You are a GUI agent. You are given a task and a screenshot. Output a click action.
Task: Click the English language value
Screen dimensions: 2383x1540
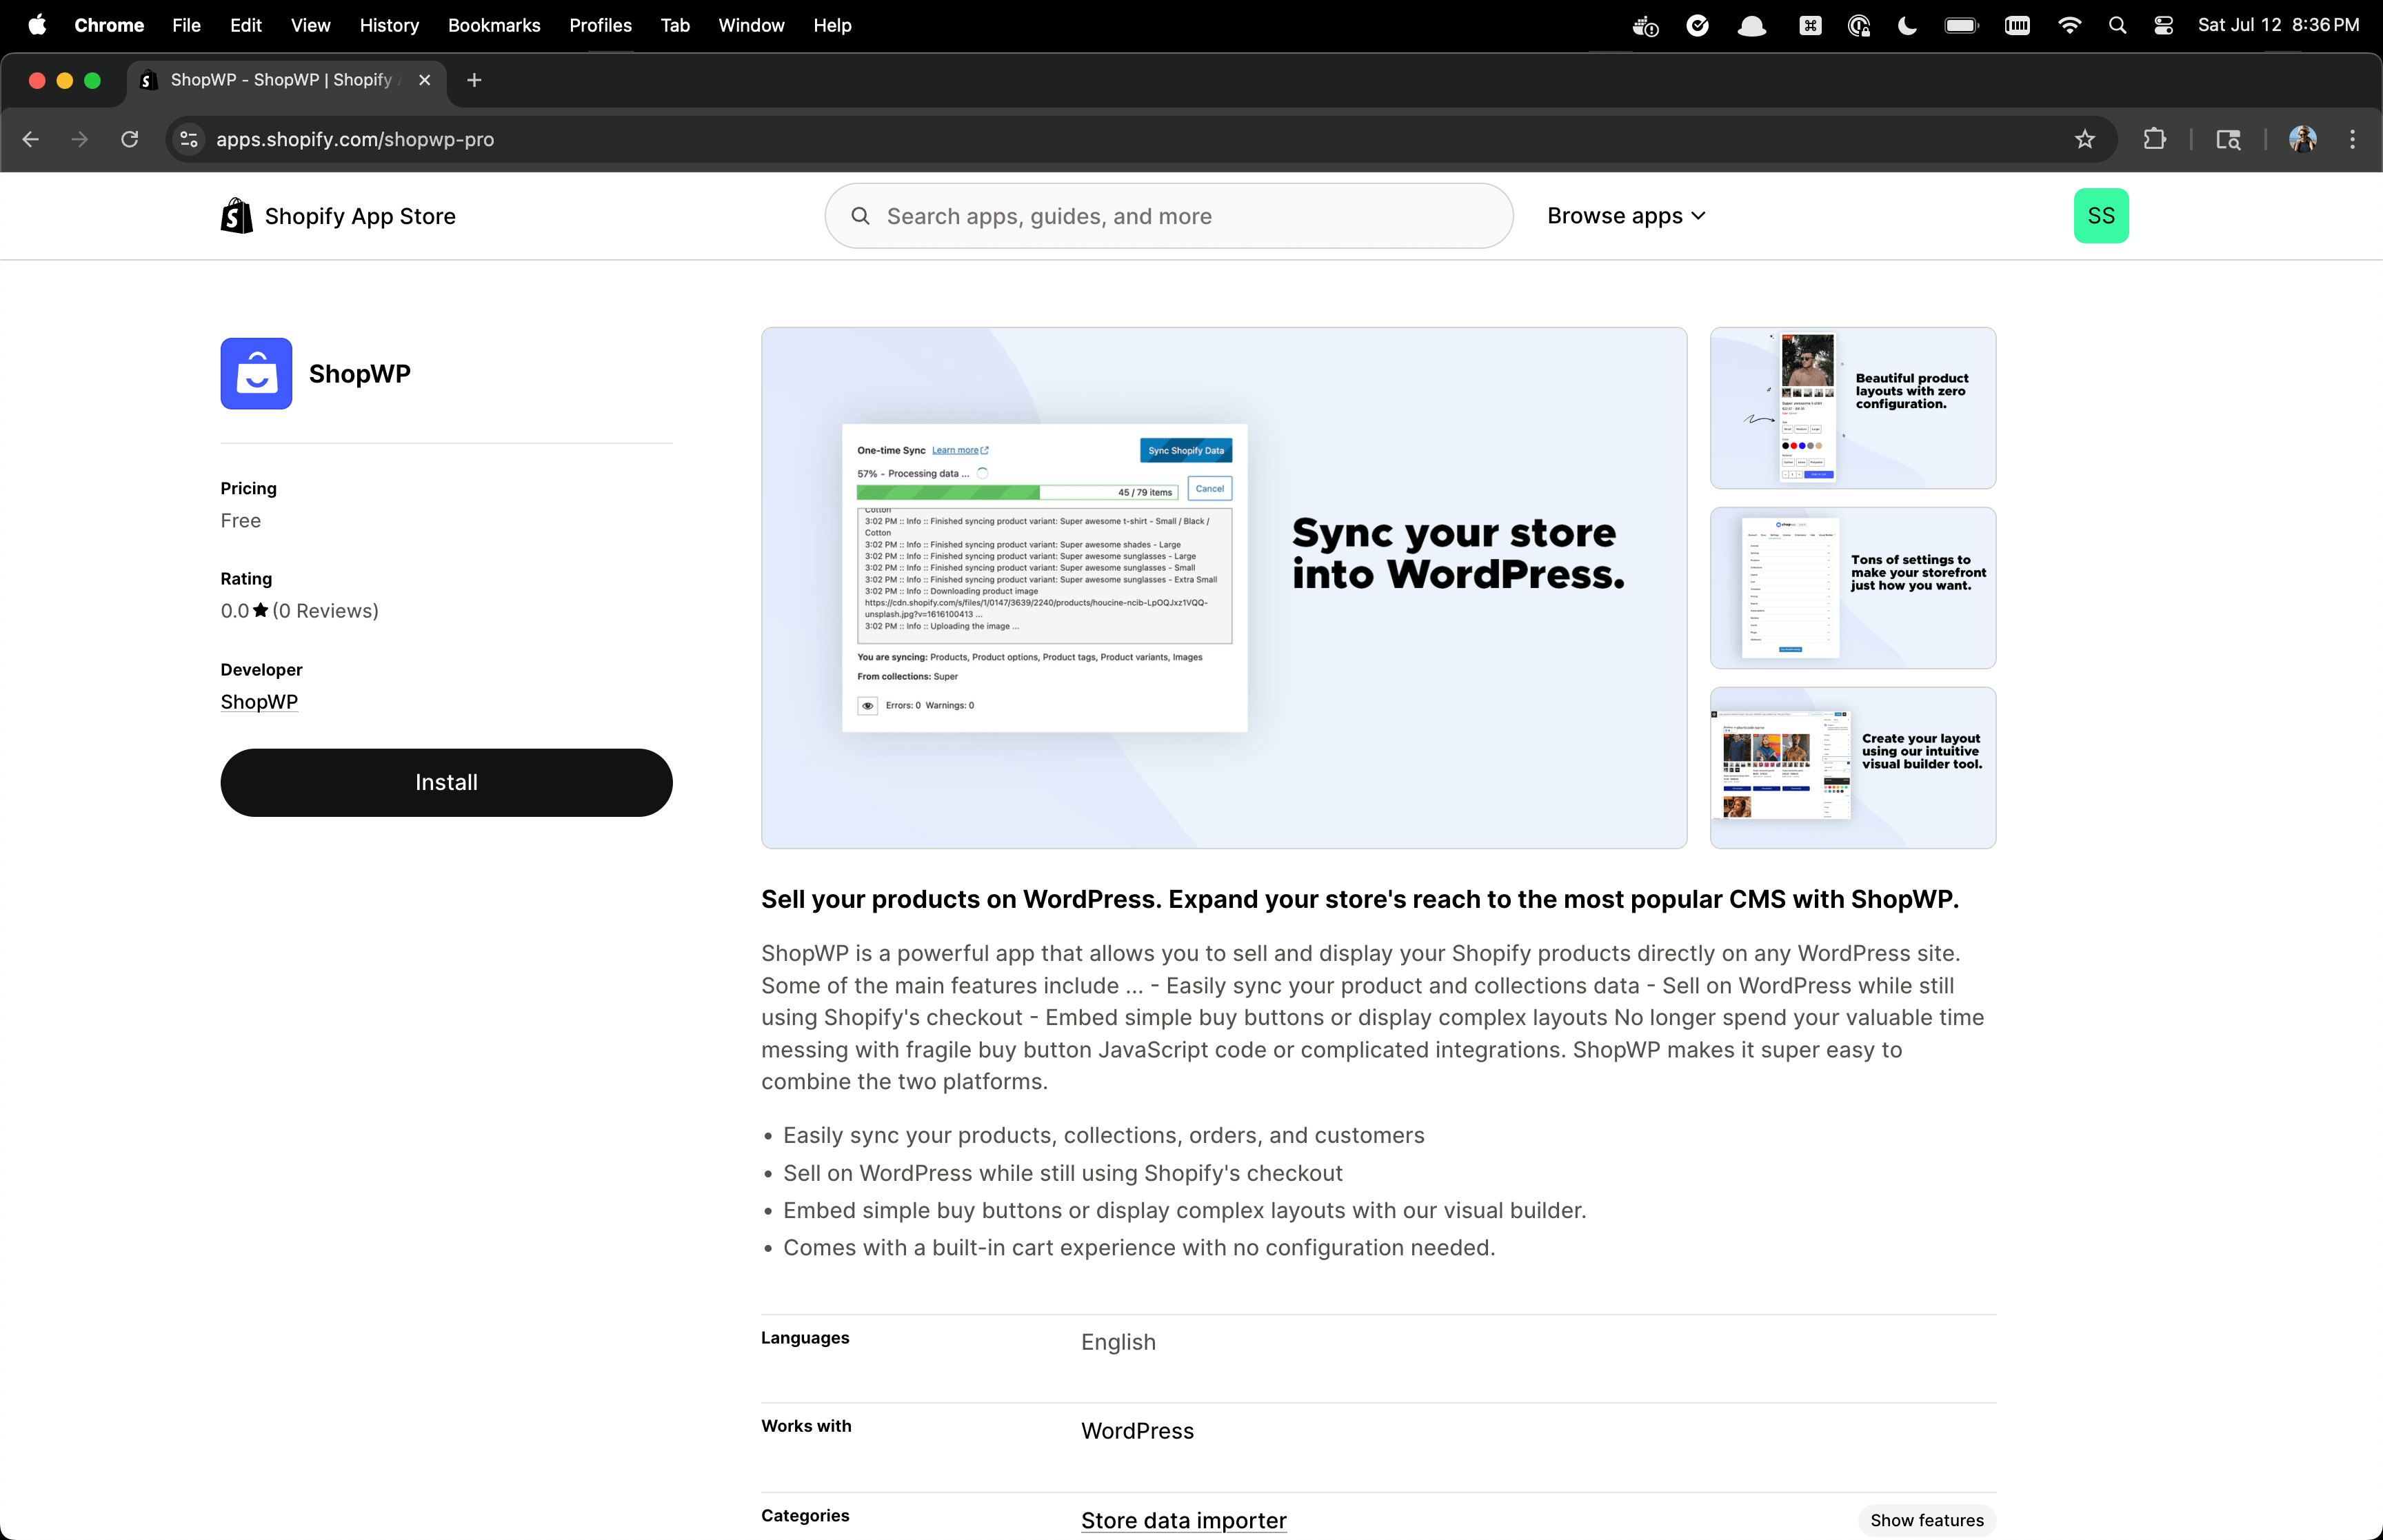(x=1118, y=1342)
